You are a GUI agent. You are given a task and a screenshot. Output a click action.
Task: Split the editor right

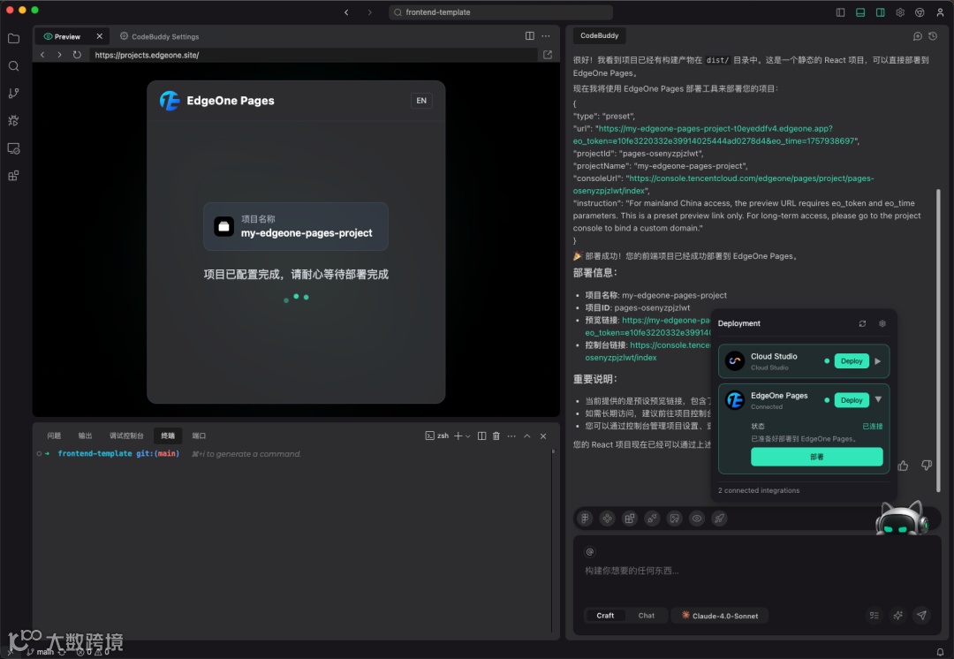click(x=530, y=36)
